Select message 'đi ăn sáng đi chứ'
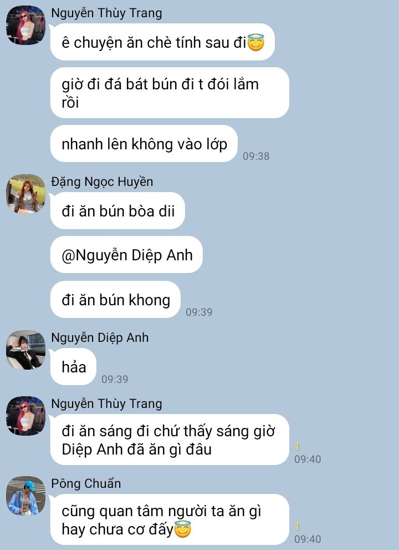The height and width of the screenshot is (550, 399). tap(170, 440)
